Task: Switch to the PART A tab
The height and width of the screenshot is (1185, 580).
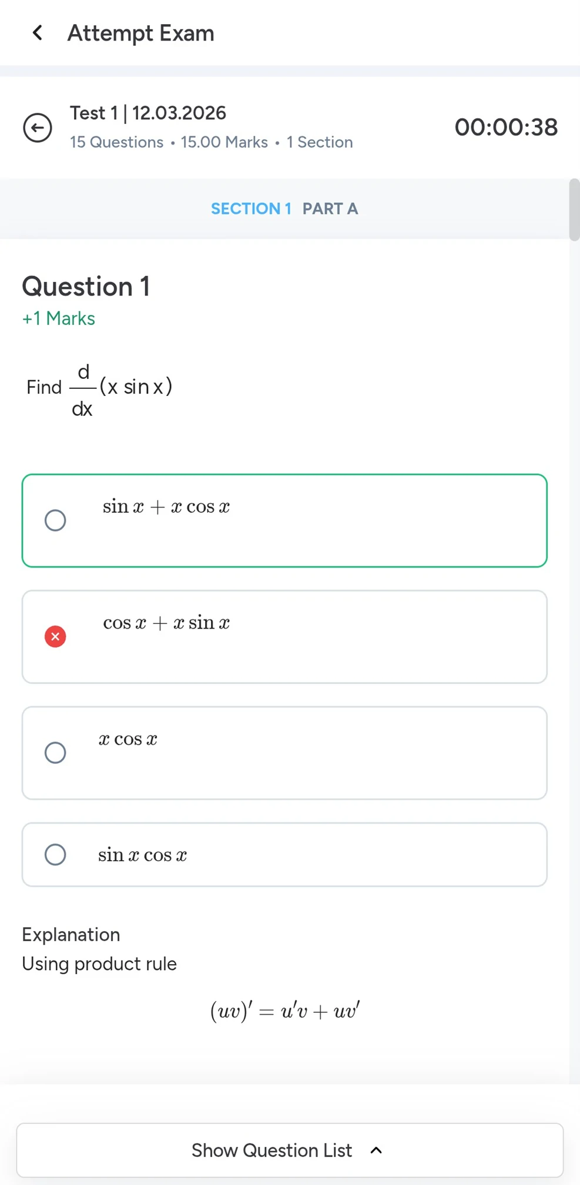Action: click(x=330, y=209)
